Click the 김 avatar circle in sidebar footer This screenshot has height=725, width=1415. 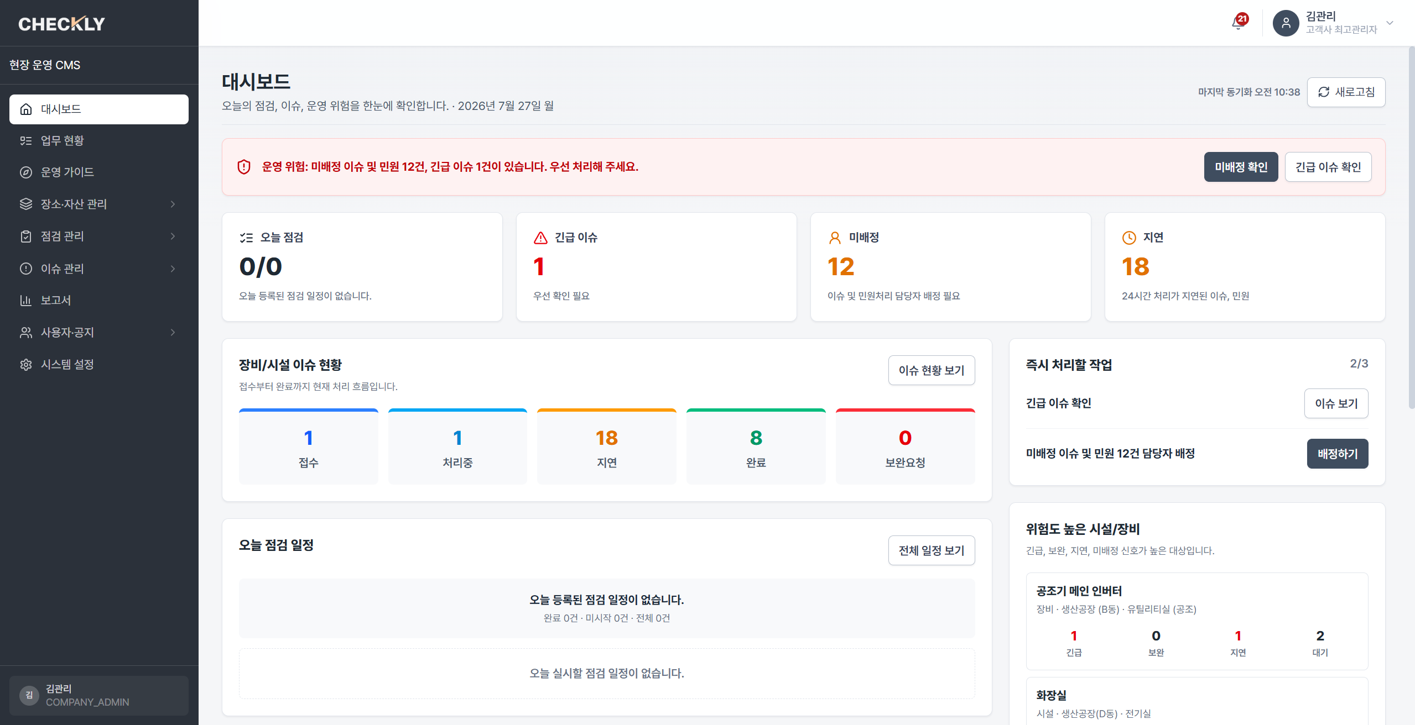click(29, 695)
